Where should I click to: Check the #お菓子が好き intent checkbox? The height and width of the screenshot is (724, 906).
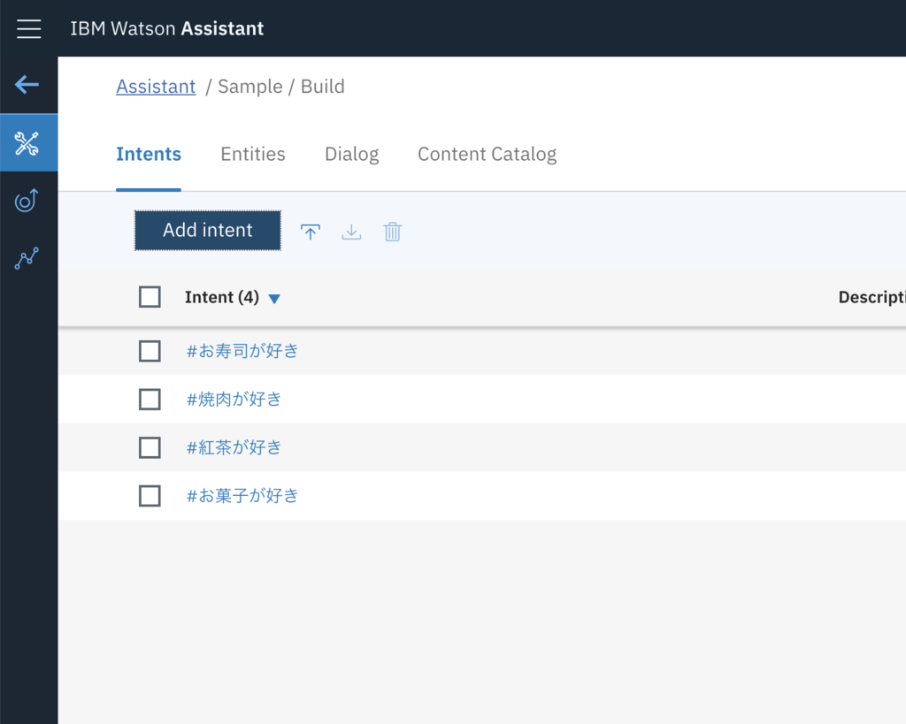click(150, 496)
